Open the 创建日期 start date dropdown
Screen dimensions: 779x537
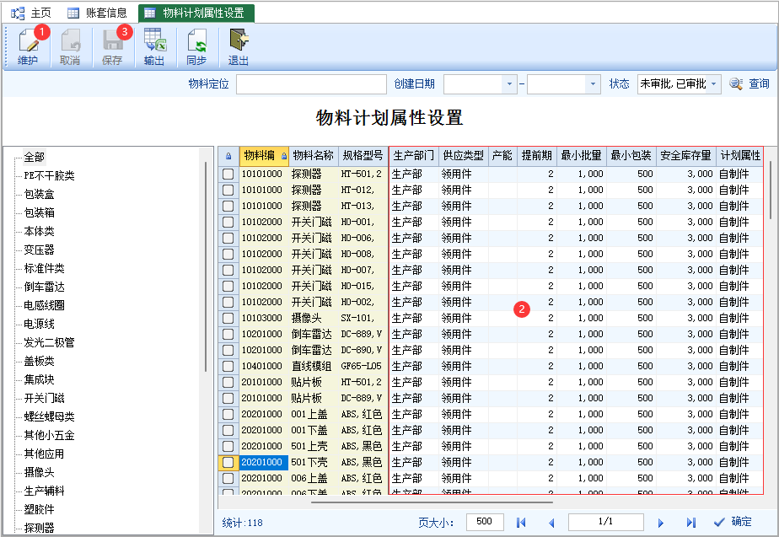pos(509,84)
